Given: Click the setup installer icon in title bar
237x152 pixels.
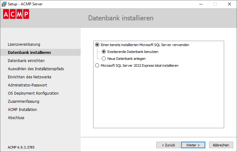Looking at the screenshot, I should 4,4.
